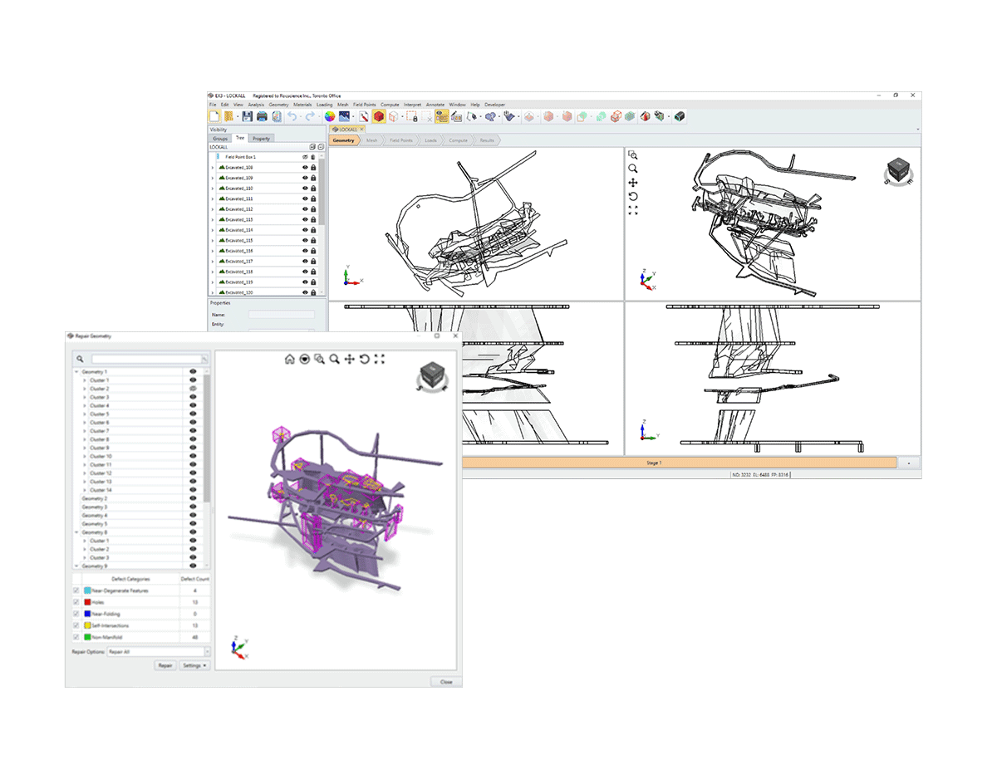The height and width of the screenshot is (779, 997).
Task: Toggle the Non-Manifold defect checkbox
Action: (x=76, y=637)
